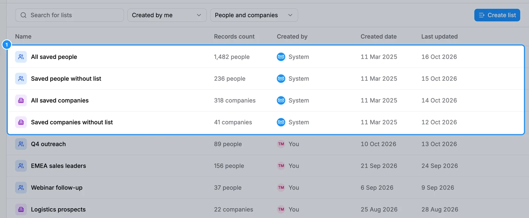This screenshot has height=218, width=529.
Task: Click the people icon beside EMEA sales leaders
Action: (x=21, y=166)
